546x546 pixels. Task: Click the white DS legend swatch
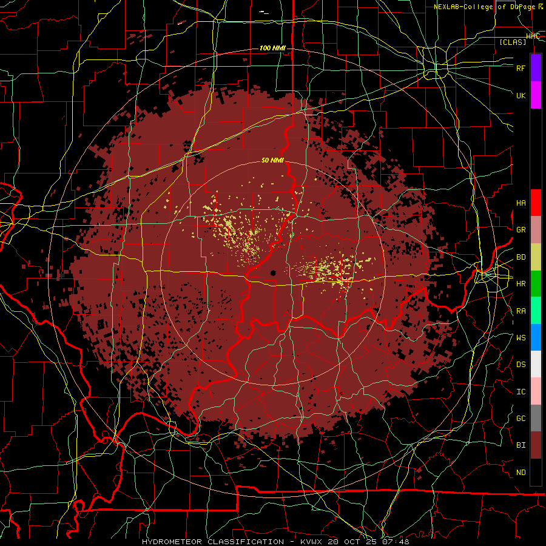536,364
